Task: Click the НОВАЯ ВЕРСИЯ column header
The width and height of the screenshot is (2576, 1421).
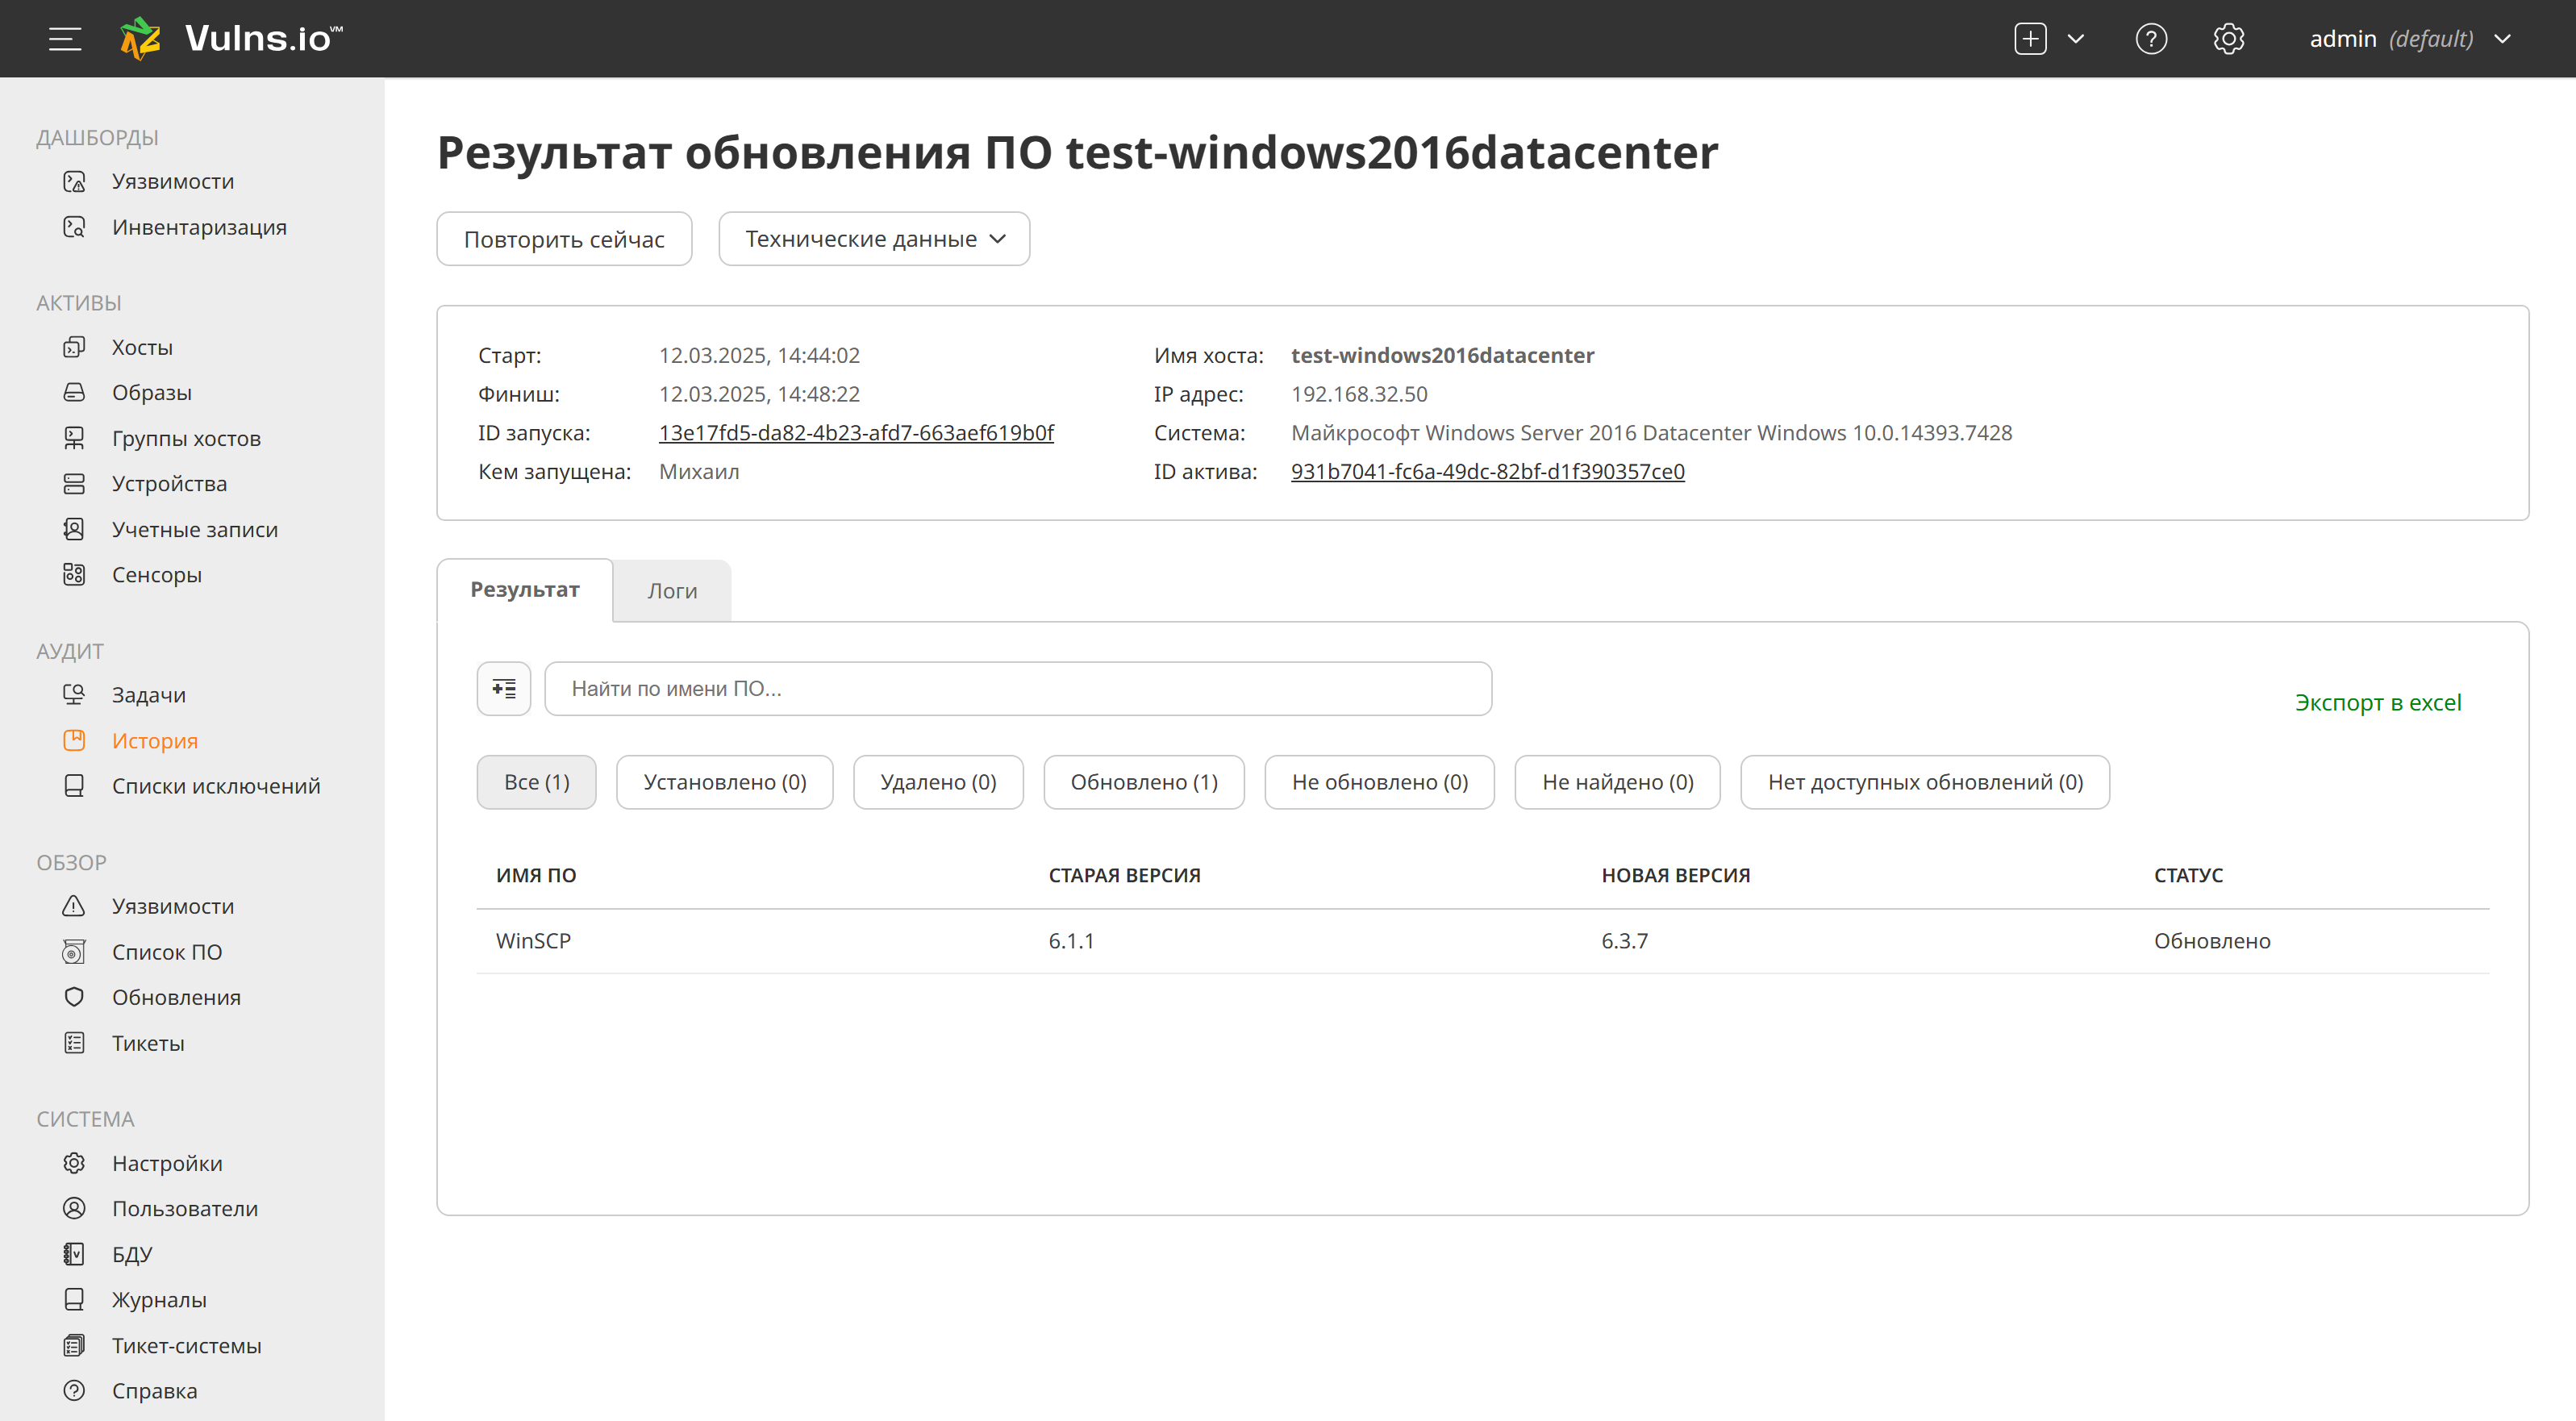Action: tap(1676, 875)
